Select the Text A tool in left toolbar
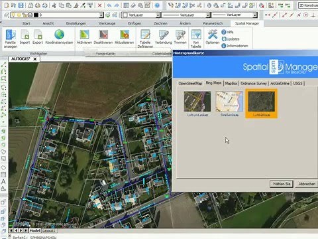 [3, 182]
